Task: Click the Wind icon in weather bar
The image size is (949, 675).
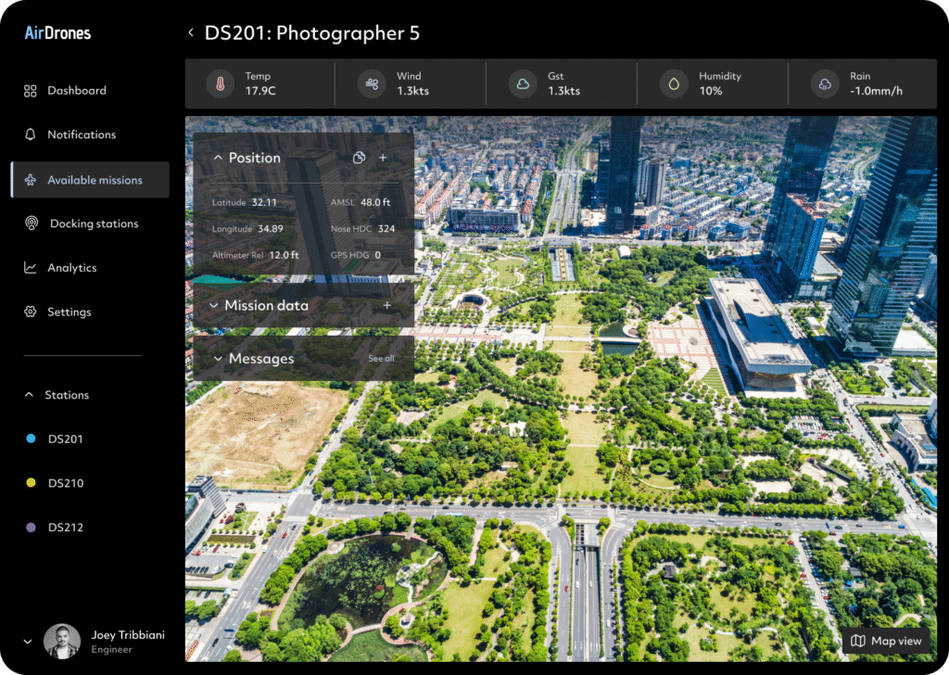Action: [372, 84]
